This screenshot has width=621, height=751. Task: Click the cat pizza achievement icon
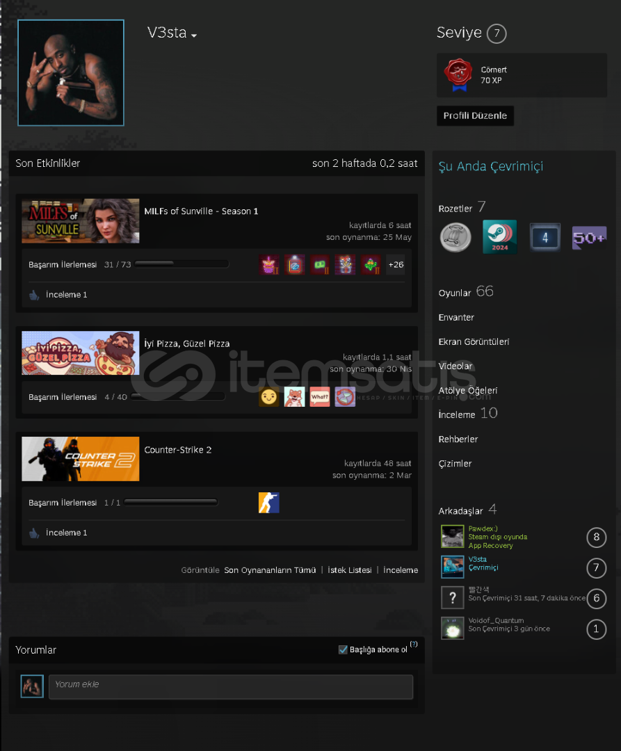click(294, 397)
